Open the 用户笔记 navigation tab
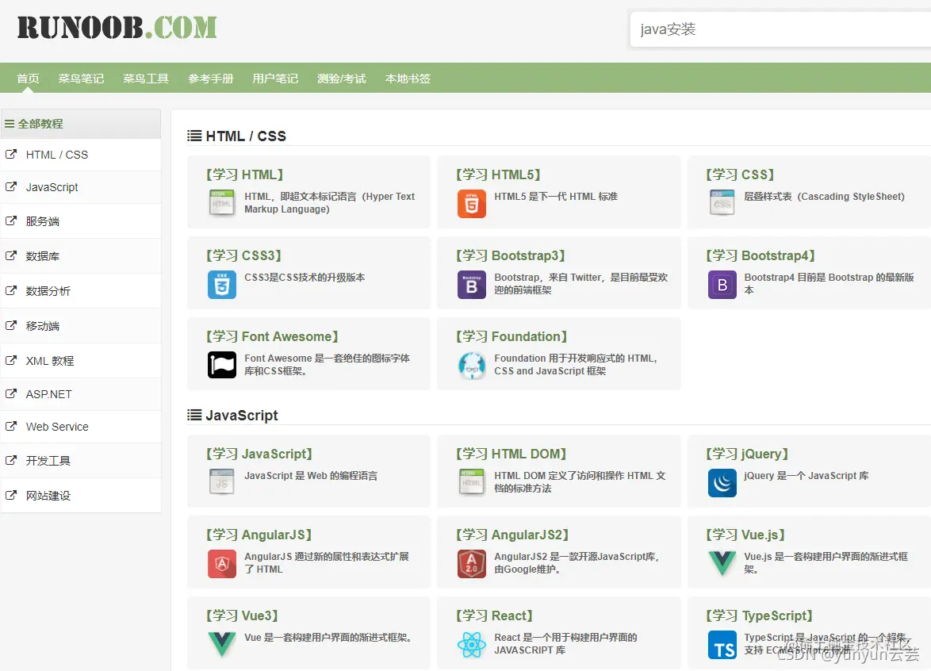This screenshot has height=671, width=931. pos(275,79)
